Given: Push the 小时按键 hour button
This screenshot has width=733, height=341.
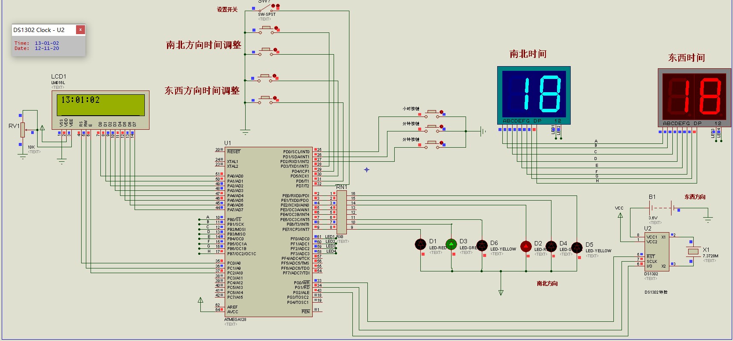Looking at the screenshot, I should click(x=432, y=114).
